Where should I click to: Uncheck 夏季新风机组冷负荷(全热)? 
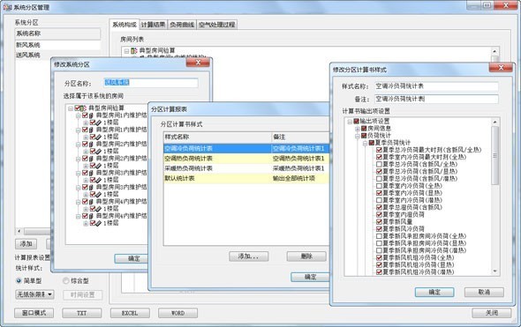coord(379,257)
